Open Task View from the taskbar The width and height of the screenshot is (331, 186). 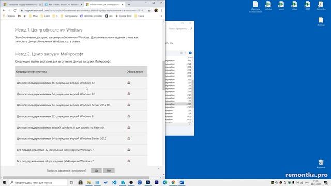pyautogui.click(x=72, y=182)
